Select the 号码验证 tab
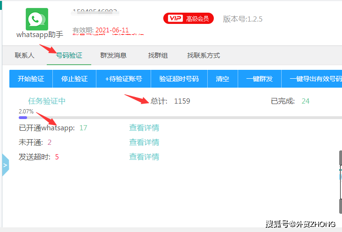The image size is (342, 232). point(69,55)
